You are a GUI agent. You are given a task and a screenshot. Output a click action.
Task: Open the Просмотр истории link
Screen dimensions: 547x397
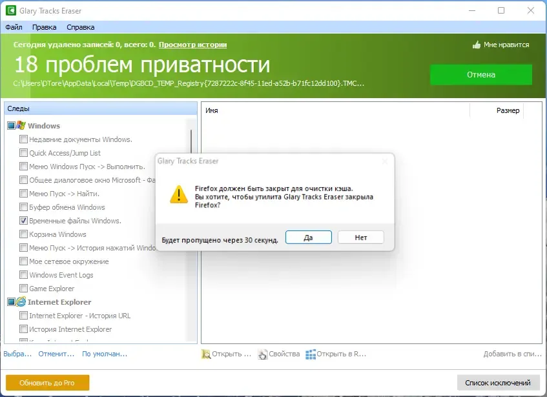click(192, 45)
